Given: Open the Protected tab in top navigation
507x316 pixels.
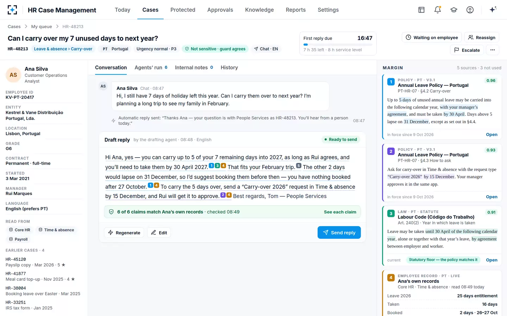Looking at the screenshot, I should tap(183, 10).
